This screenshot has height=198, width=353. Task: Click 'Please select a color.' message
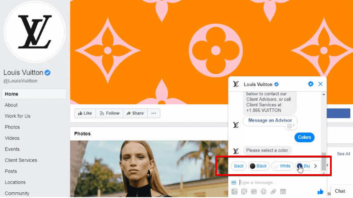tap(267, 150)
